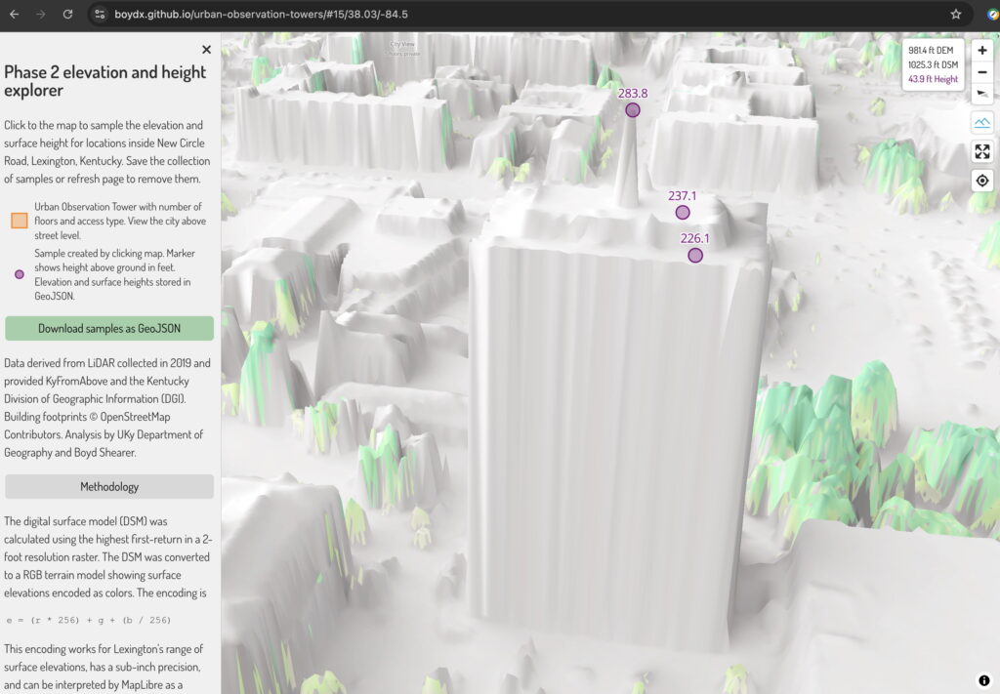Go back with the browser back arrow
The image size is (1000, 694).
(14, 14)
